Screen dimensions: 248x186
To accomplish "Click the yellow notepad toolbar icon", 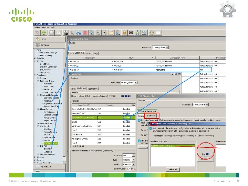I will (x=111, y=33).
